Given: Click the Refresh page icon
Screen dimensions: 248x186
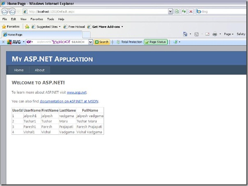Looking at the screenshot, I should coord(184,12).
